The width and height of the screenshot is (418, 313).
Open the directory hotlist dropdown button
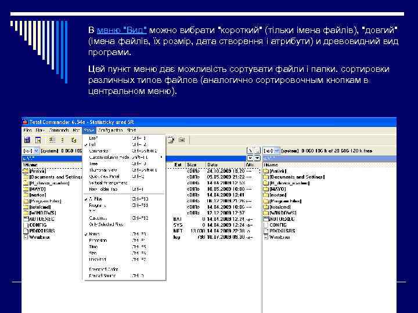coord(250,158)
